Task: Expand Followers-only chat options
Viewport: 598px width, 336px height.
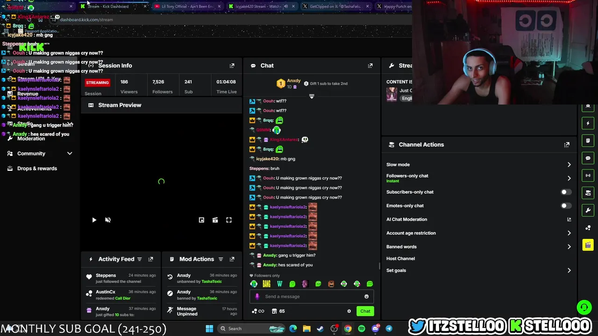Action: [x=569, y=178]
